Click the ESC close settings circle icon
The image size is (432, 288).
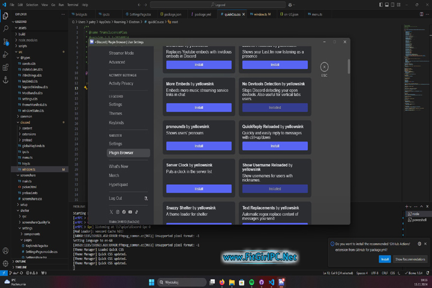click(x=325, y=67)
